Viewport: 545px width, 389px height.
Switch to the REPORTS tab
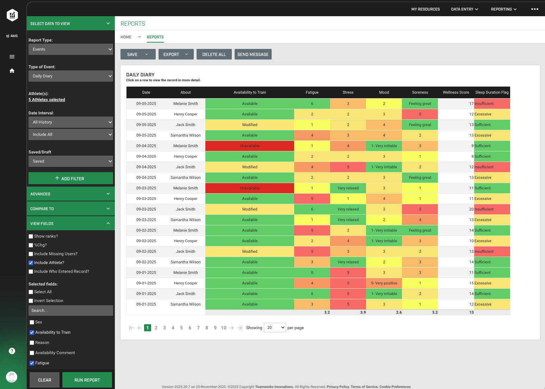pyautogui.click(x=155, y=37)
